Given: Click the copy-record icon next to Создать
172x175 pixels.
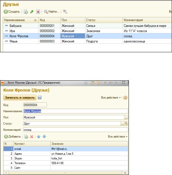Looking at the screenshot, I should [26, 12].
